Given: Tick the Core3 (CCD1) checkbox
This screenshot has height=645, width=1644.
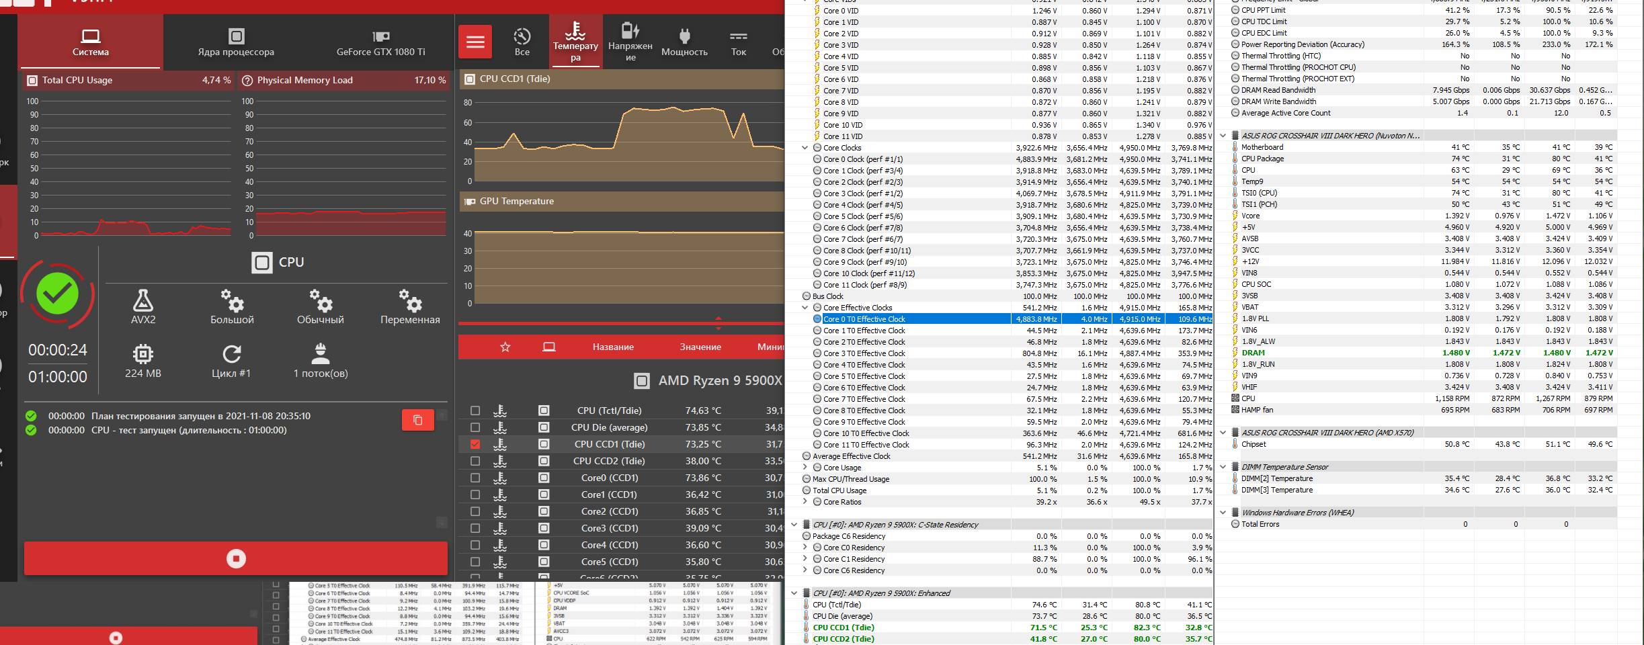Looking at the screenshot, I should point(475,528).
